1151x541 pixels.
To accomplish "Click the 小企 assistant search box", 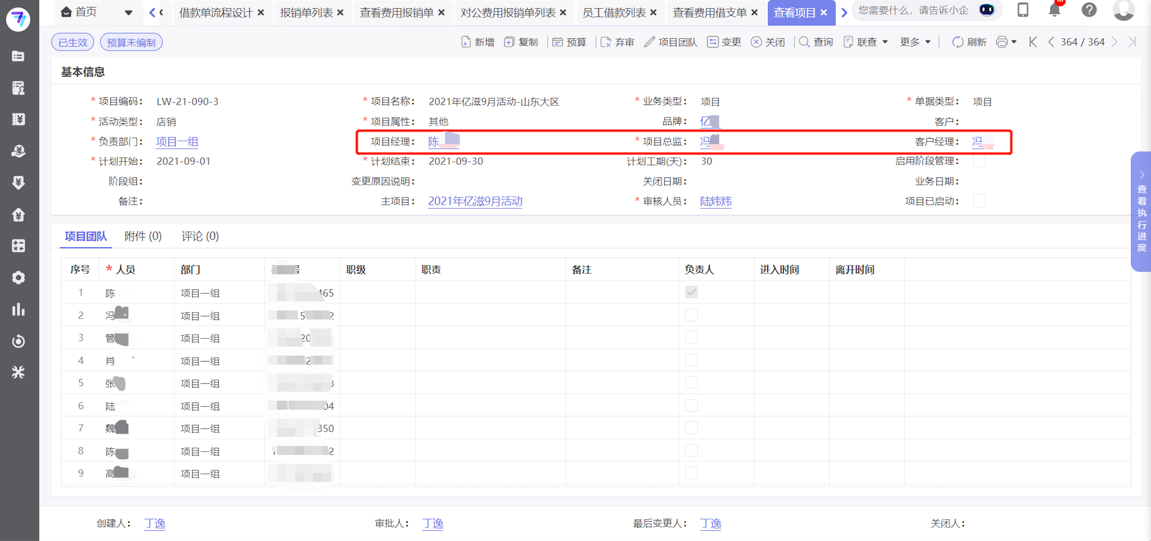I will pos(914,11).
